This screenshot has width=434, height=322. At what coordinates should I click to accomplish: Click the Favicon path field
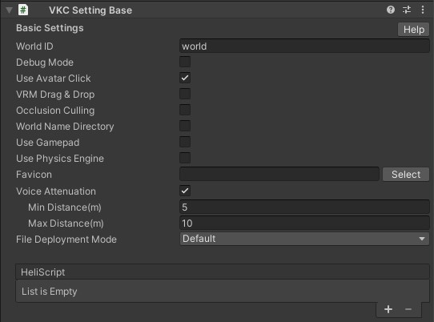coord(279,174)
